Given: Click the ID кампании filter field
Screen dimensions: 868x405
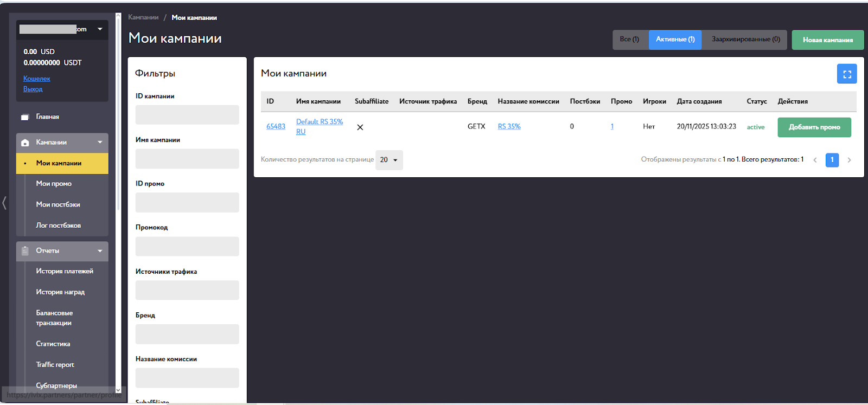Looking at the screenshot, I should tap(187, 115).
